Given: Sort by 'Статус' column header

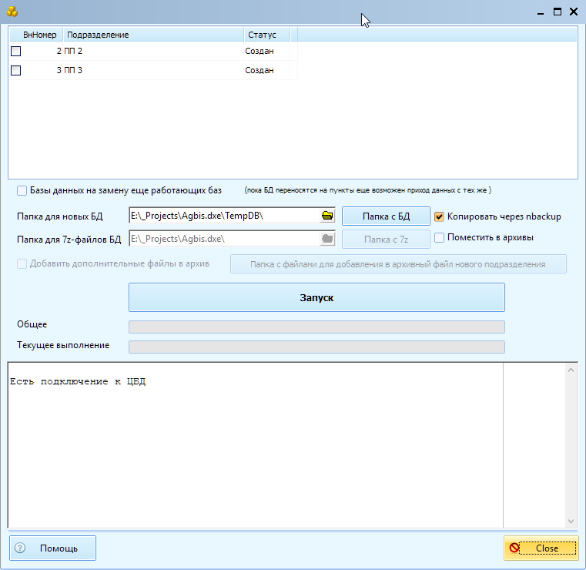Looking at the screenshot, I should (x=267, y=35).
